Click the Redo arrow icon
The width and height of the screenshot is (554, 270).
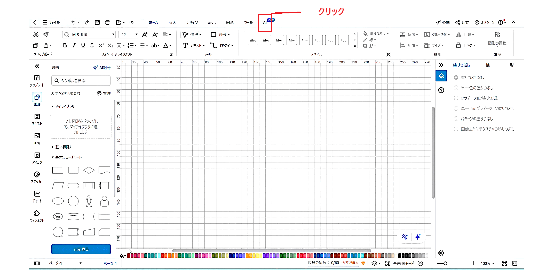coord(87,22)
